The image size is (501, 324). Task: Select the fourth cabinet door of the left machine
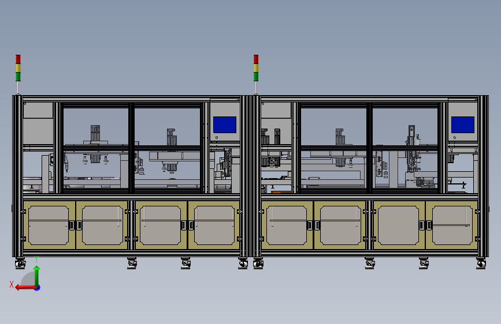click(214, 225)
